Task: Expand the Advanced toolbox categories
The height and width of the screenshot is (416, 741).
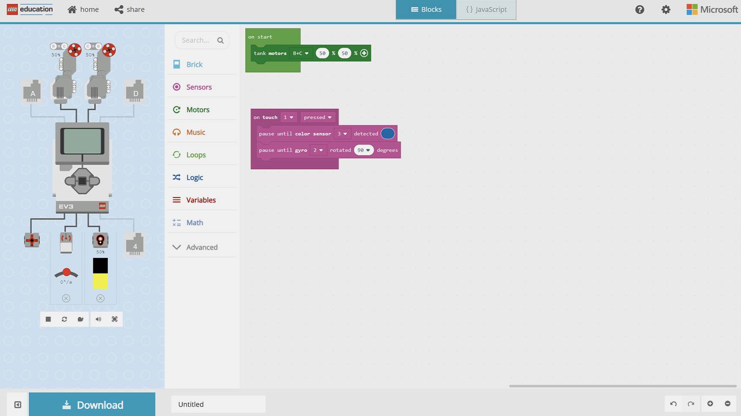Action: pos(202,247)
